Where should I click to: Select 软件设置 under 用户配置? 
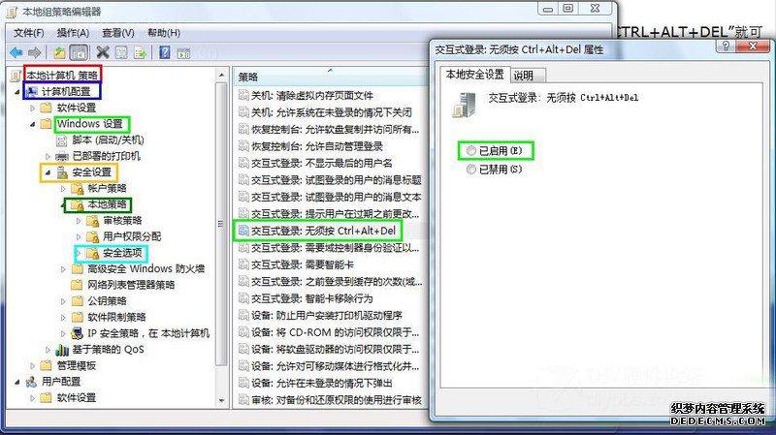pyautogui.click(x=77, y=398)
